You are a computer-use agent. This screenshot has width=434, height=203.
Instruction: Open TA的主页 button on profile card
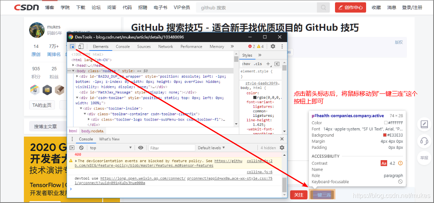pyautogui.click(x=42, y=105)
